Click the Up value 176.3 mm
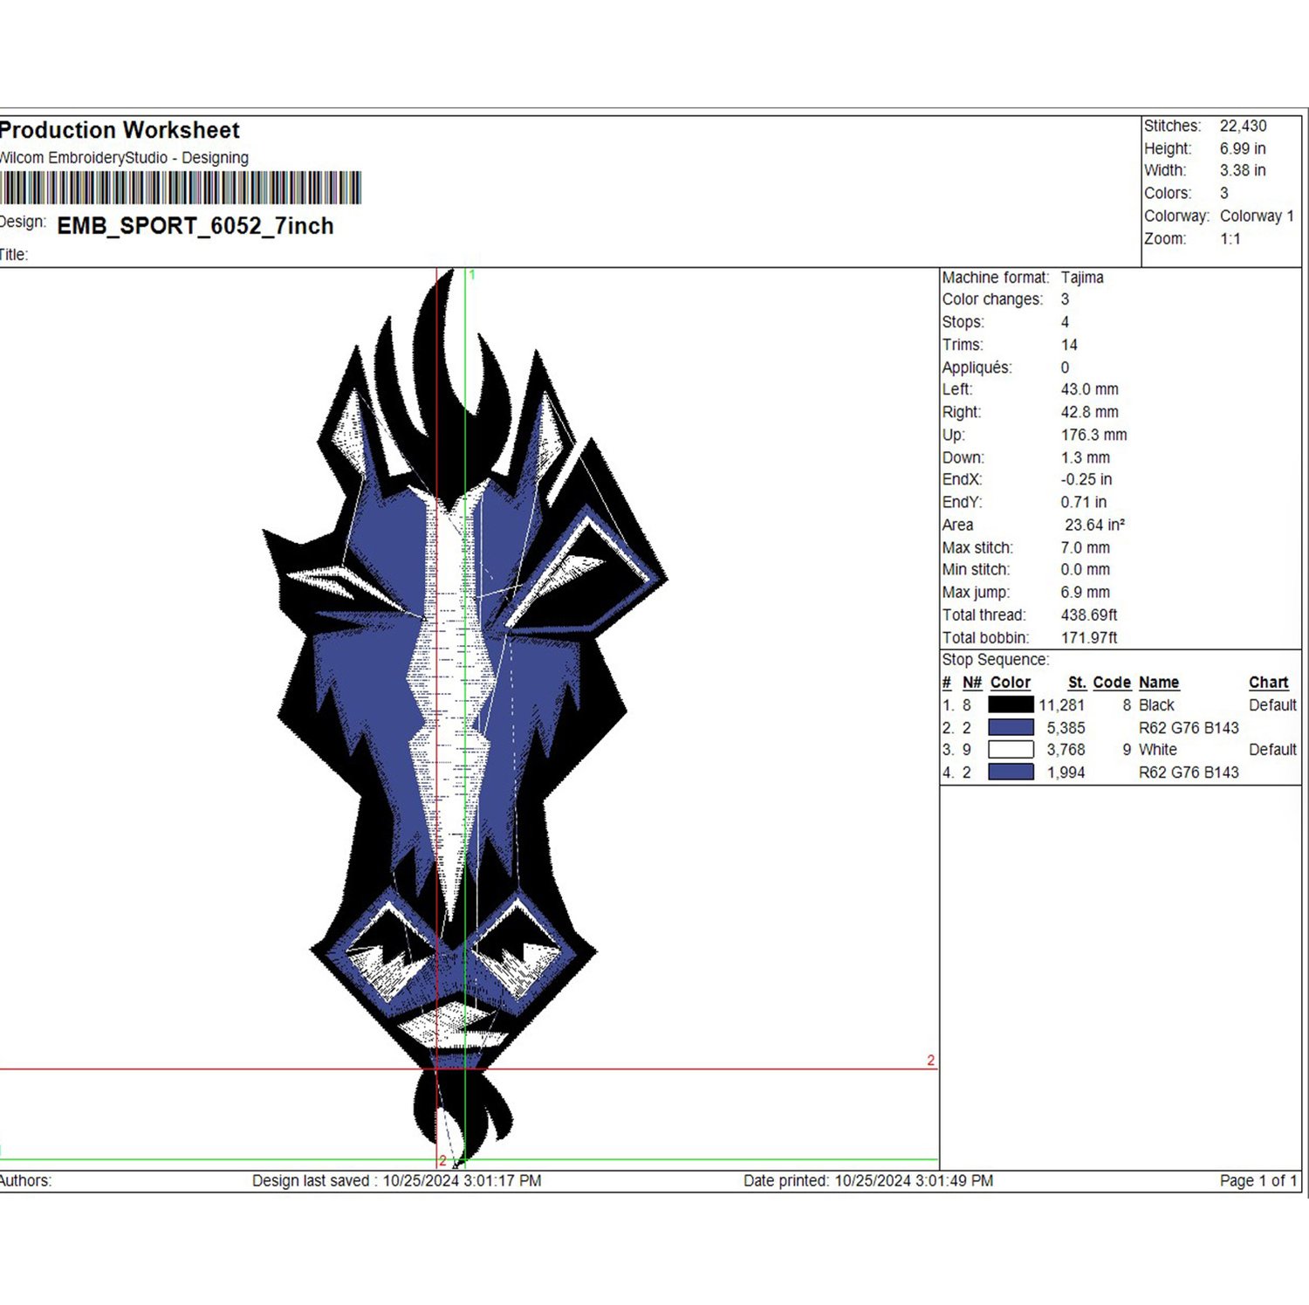Image resolution: width=1309 pixels, height=1305 pixels. (x=1093, y=435)
